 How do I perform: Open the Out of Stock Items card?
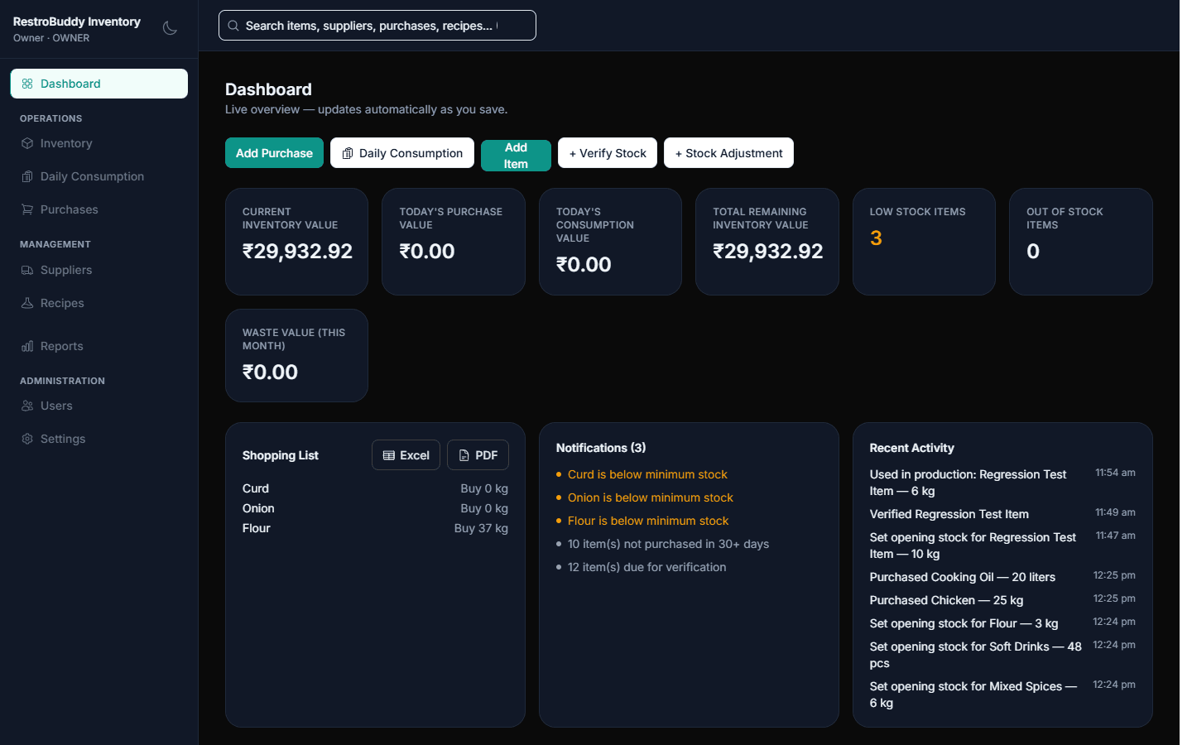click(1081, 242)
